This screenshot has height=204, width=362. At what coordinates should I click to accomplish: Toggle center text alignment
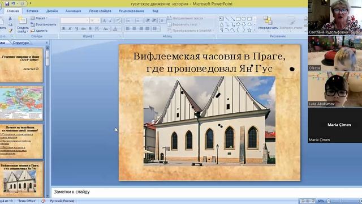point(135,28)
